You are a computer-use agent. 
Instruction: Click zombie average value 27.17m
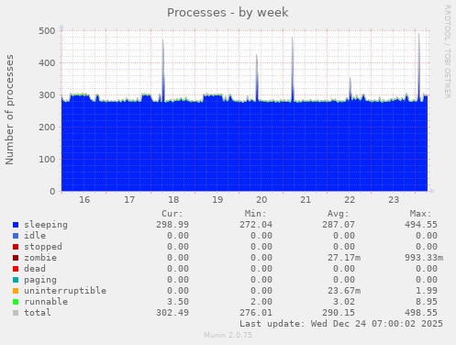(x=344, y=258)
